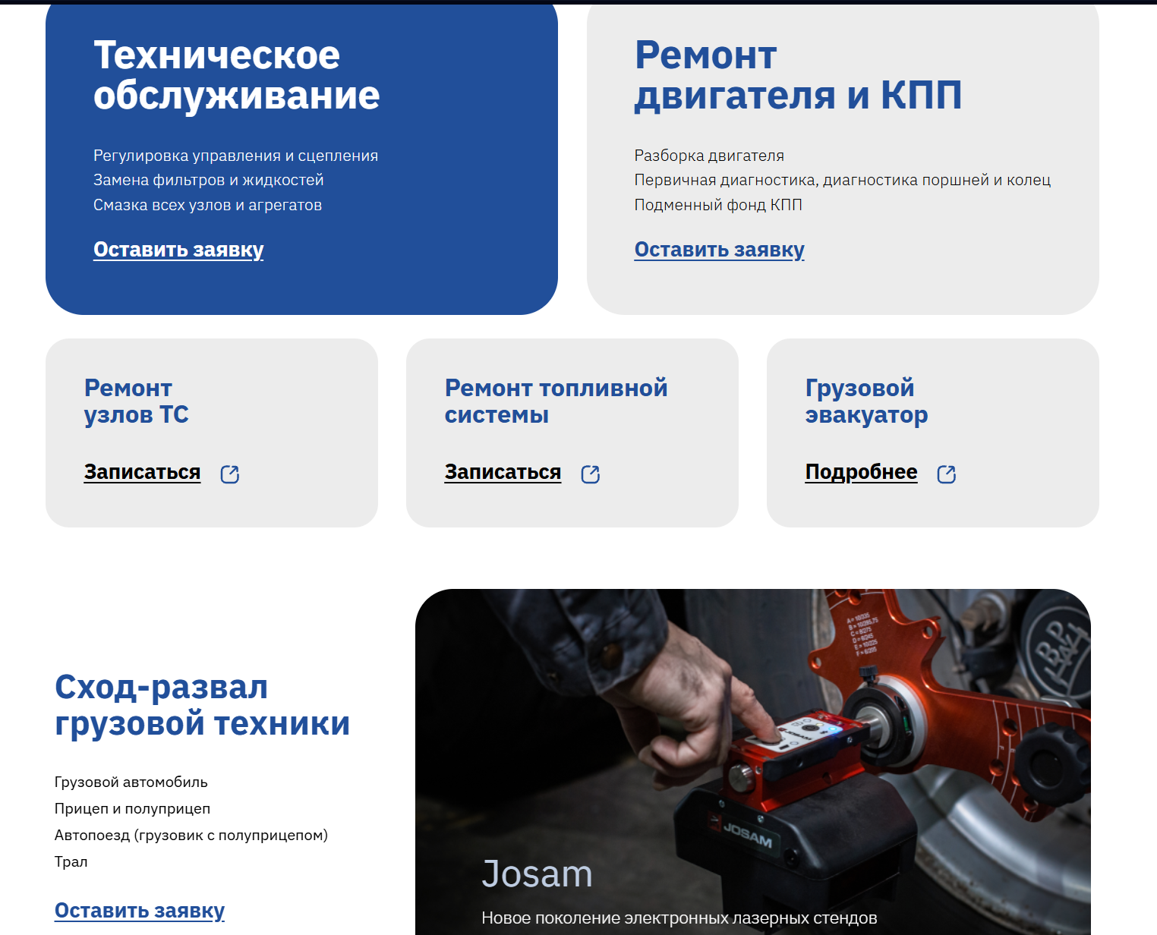Screen dimensions: 1157x935
Task: Click the Ремонт двигателя и КПП heading
Action: tap(798, 75)
